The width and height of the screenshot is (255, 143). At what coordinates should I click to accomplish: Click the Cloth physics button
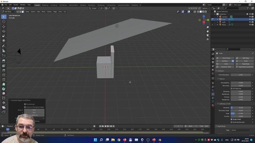click(225, 64)
